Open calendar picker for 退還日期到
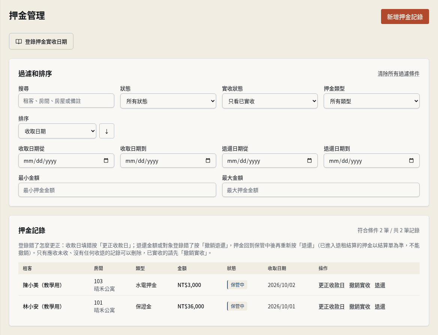Screen dimensions: 438x335 point(411,161)
